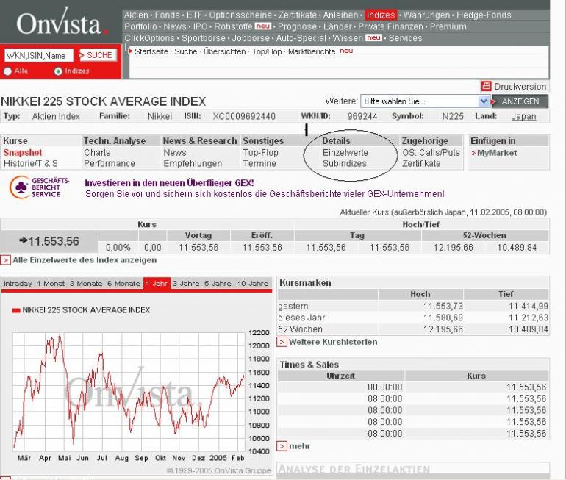Select the Alle radio button
This screenshot has height=480, width=566.
(x=8, y=71)
